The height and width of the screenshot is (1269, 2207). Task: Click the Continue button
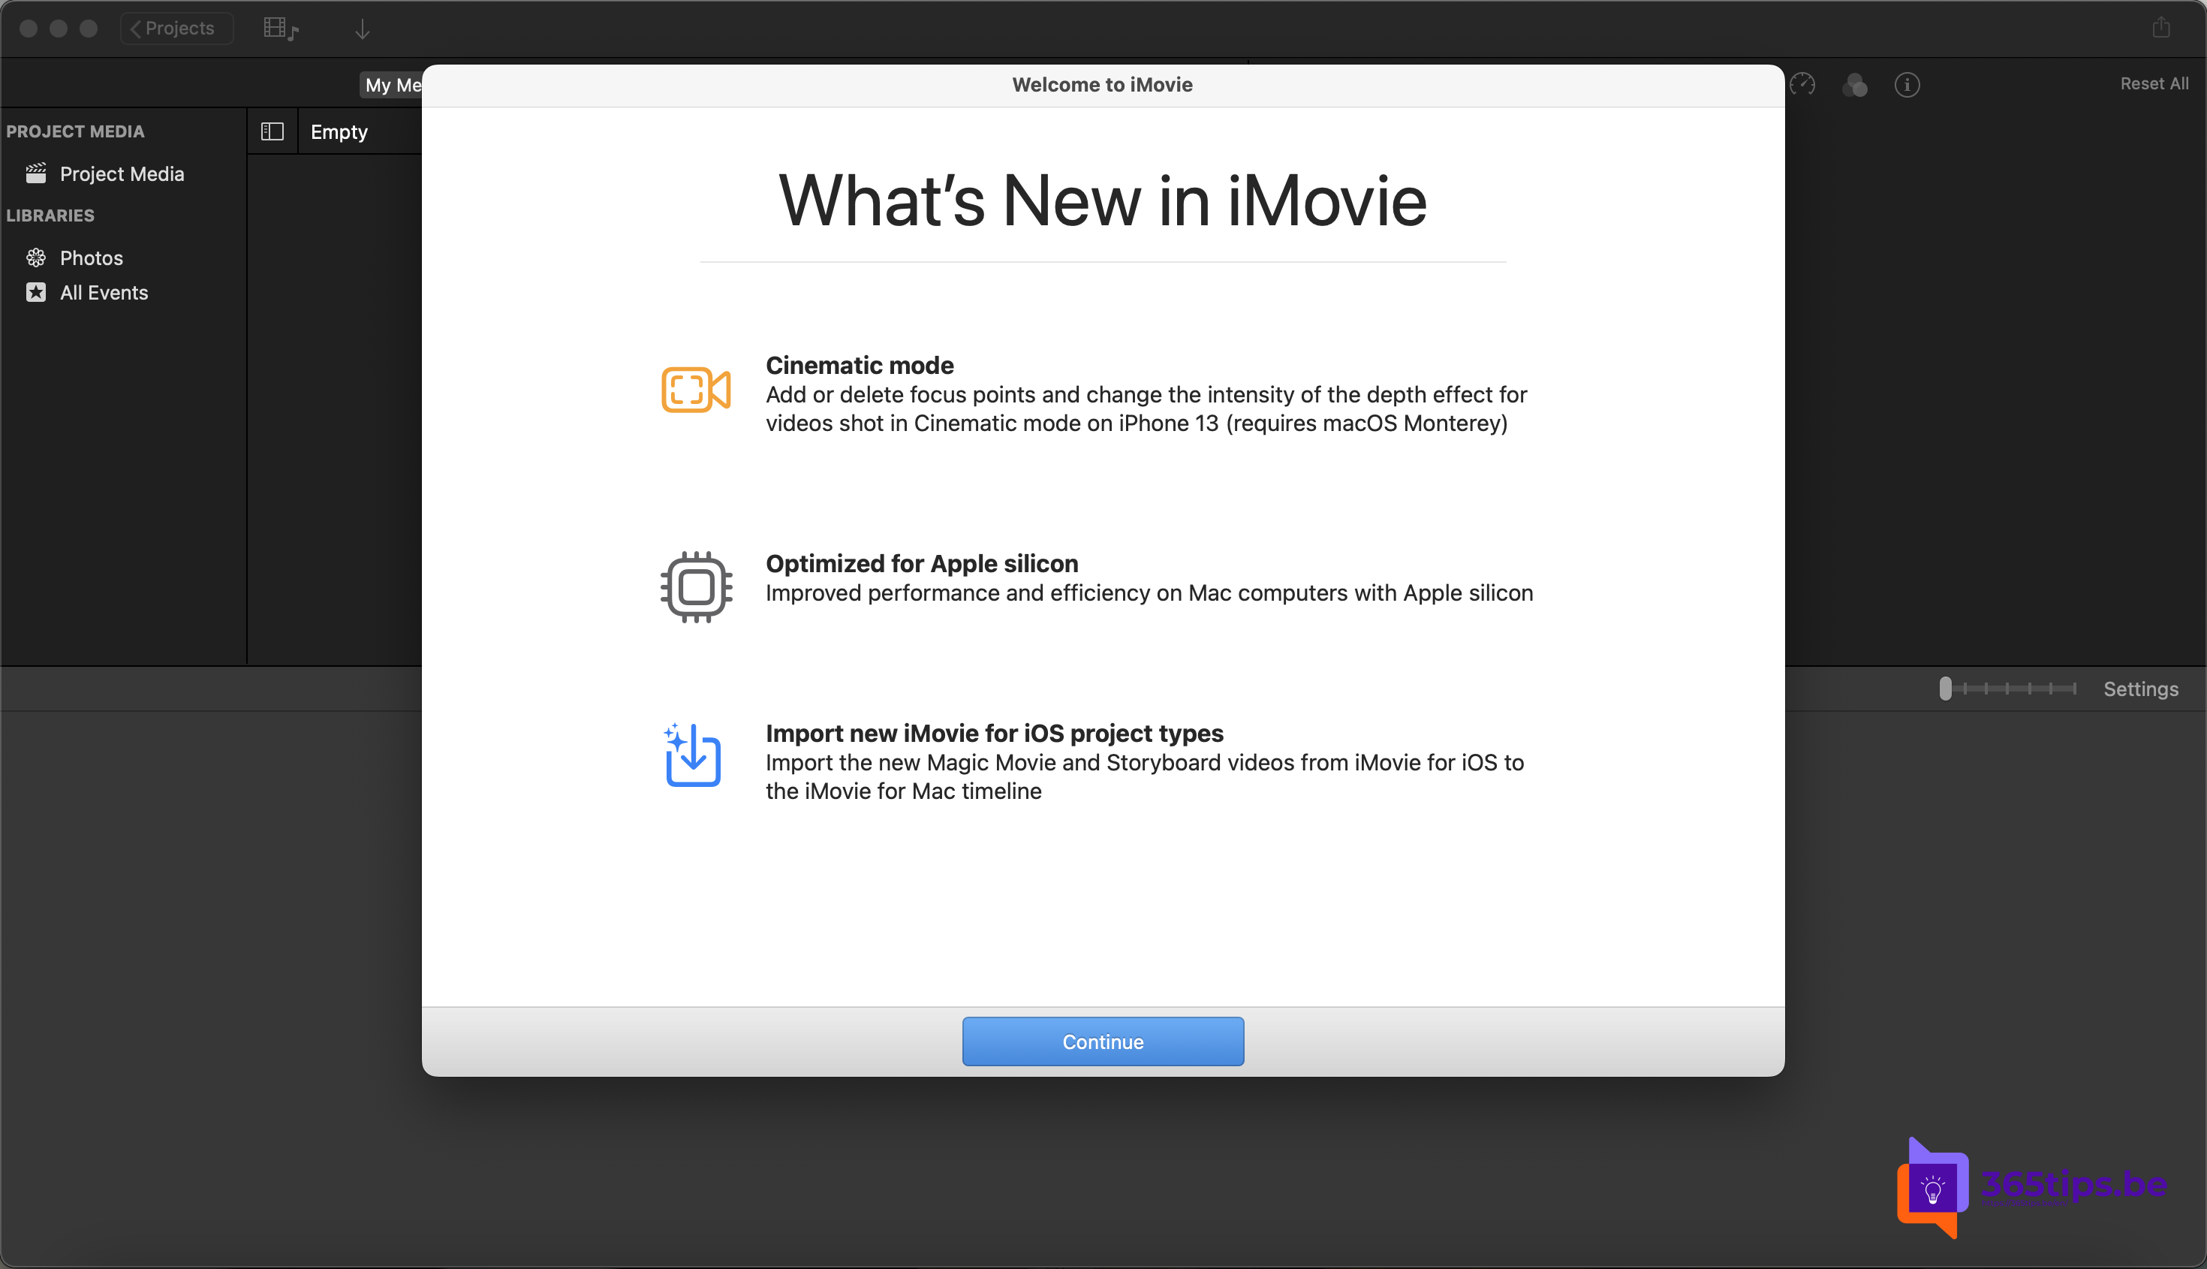point(1102,1041)
